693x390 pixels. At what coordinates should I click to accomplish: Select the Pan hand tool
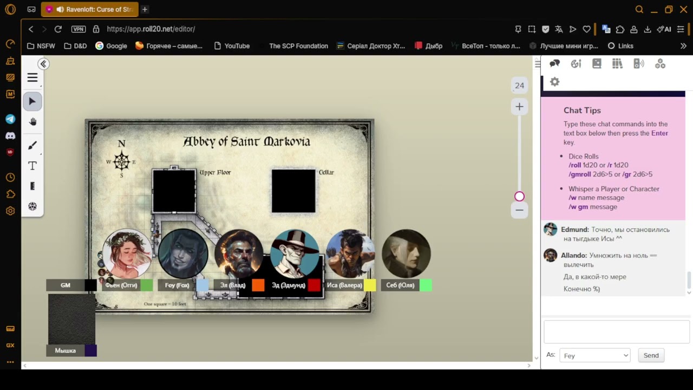(x=32, y=122)
